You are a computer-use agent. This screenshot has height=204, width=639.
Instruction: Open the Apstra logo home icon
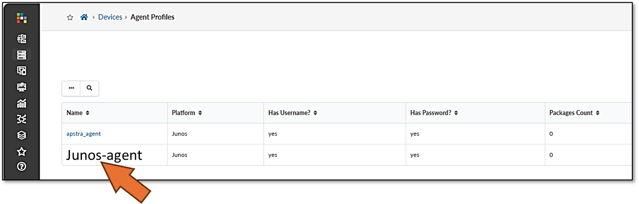[21, 18]
